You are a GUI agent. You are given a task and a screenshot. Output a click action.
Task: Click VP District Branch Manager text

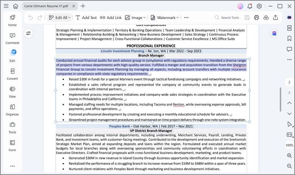point(151,131)
